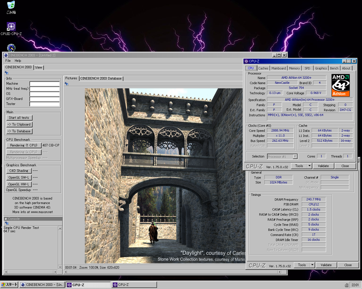Viewport: 362px width, 289px height.
Task: Open the Bench tab in CPU-Z
Action: pyautogui.click(x=334, y=68)
